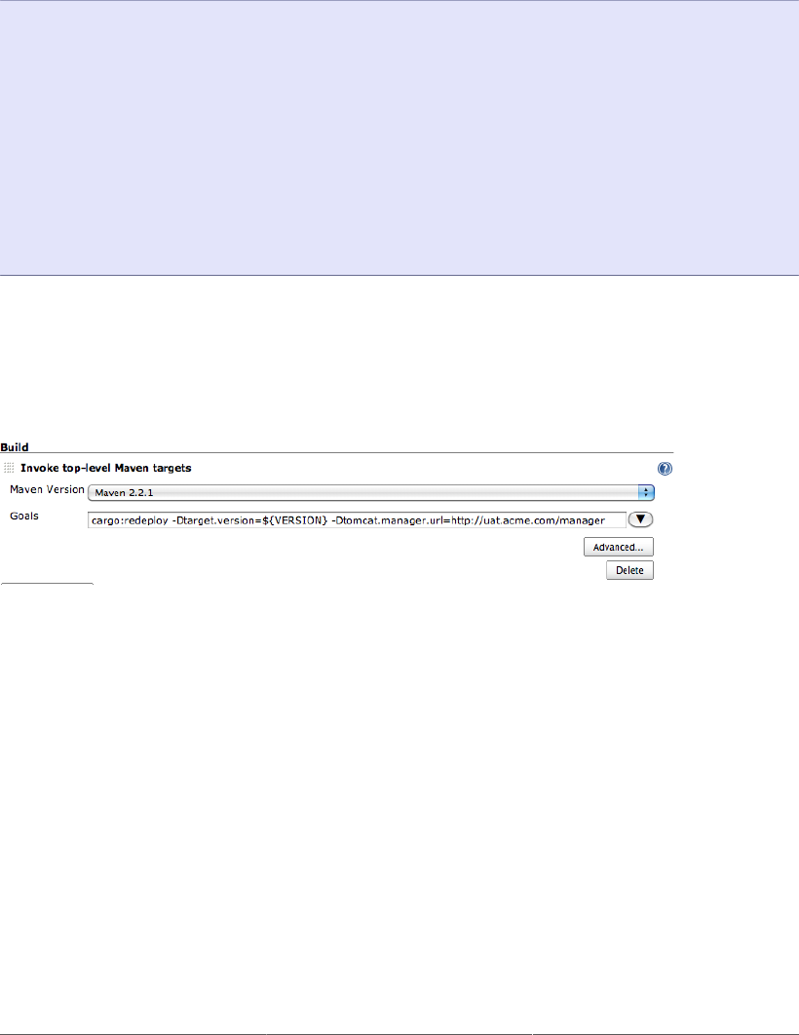Image resolution: width=799 pixels, height=1035 pixels.
Task: Delete the Maven build step
Action: click(x=629, y=570)
